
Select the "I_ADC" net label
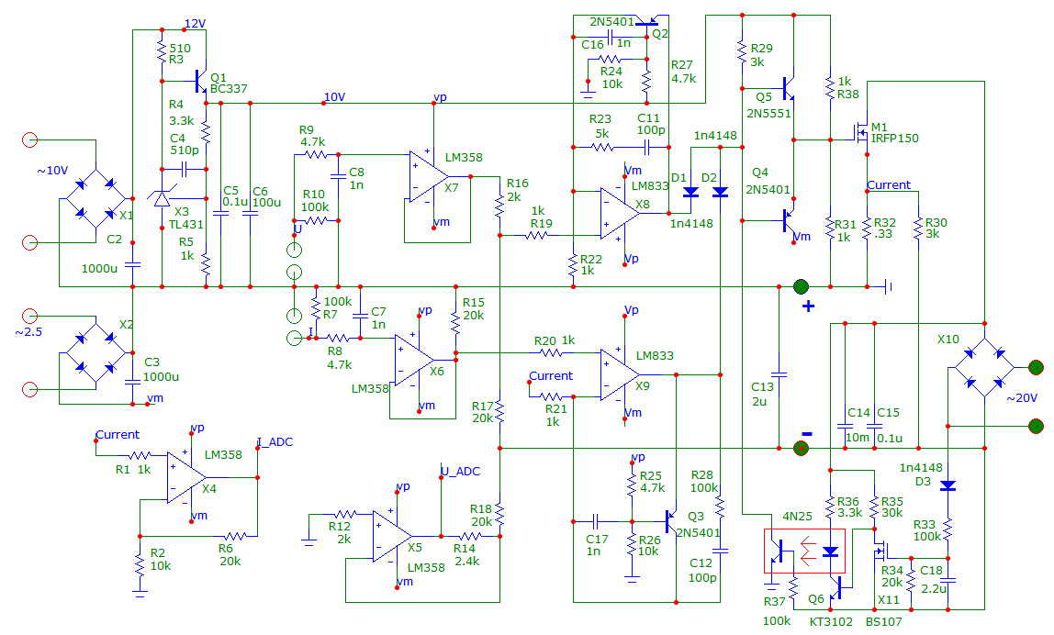[275, 442]
